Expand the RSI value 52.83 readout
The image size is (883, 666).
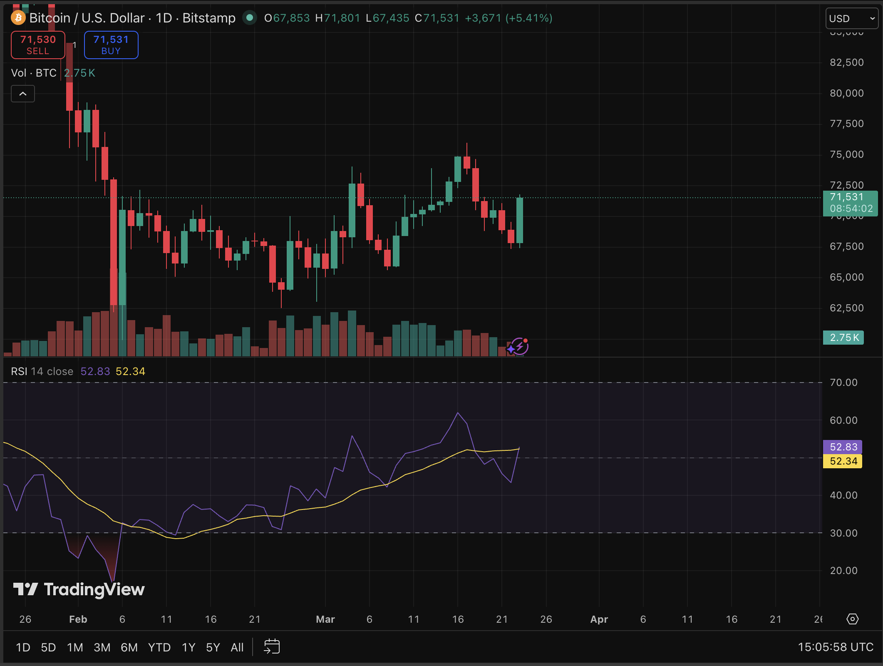click(95, 371)
